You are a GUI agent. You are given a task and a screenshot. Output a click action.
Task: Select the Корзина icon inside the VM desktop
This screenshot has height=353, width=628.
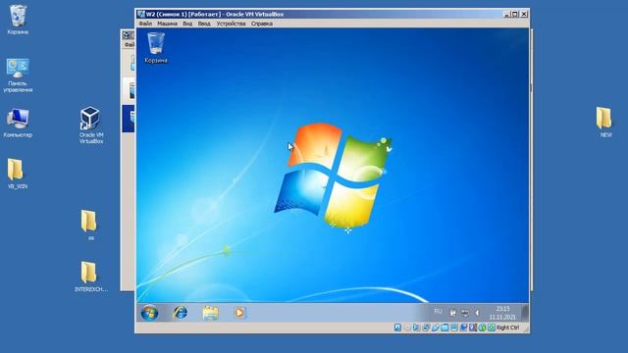[x=156, y=48]
